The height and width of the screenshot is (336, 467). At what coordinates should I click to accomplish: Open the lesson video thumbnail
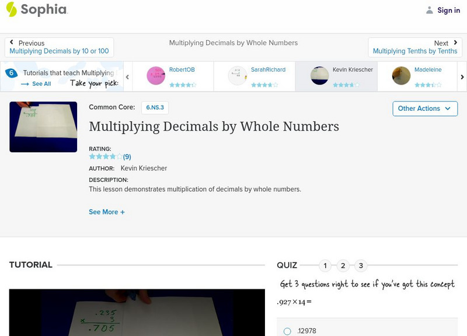44,127
